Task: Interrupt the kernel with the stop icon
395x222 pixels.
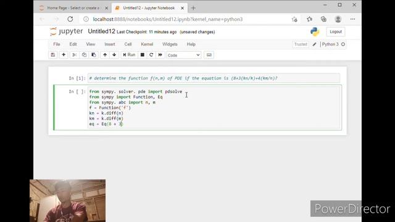Action: (x=143, y=55)
